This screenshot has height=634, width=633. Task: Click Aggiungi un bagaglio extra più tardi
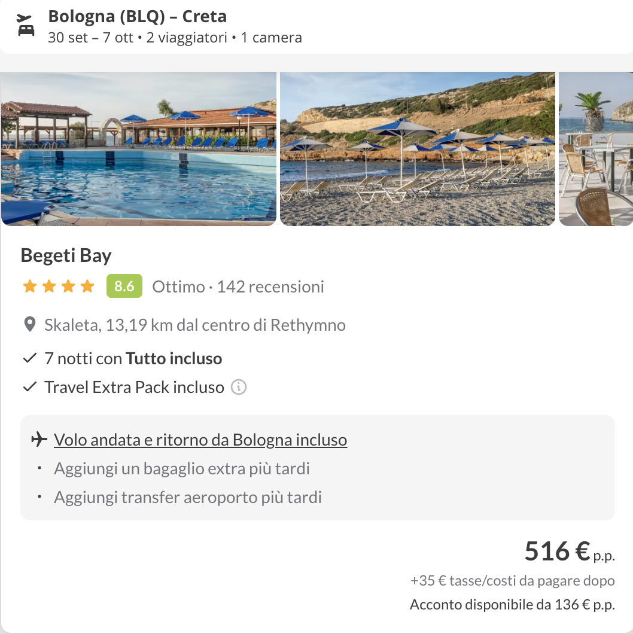pos(182,468)
